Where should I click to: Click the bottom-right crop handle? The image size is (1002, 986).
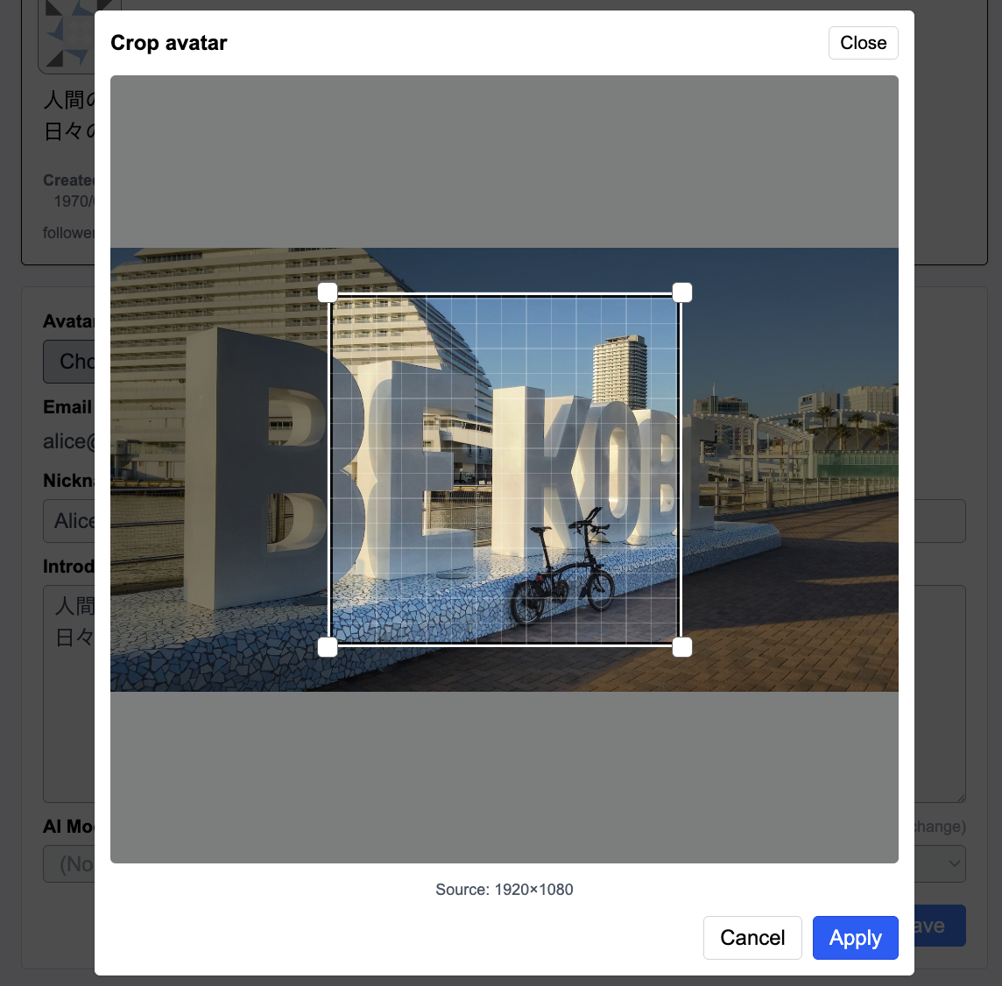tap(681, 647)
